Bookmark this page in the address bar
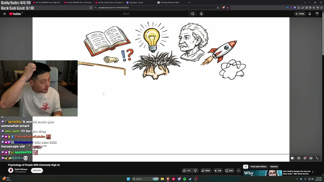The width and height of the screenshot is (324, 182). tap(91, 8)
